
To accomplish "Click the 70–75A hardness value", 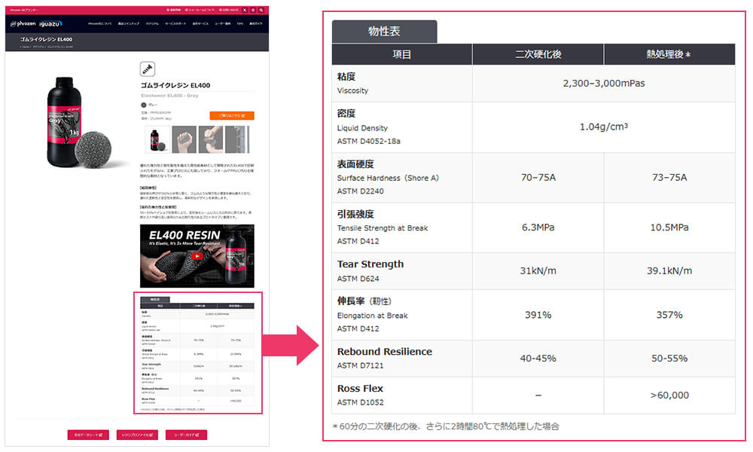I will pos(538,177).
